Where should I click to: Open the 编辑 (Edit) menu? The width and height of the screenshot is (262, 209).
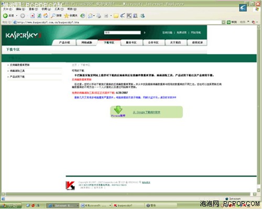(x=20, y=9)
